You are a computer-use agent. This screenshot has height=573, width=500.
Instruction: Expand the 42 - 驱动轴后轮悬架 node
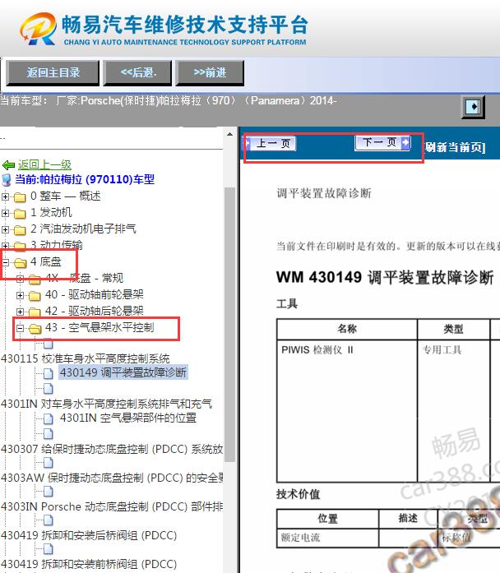tap(20, 312)
